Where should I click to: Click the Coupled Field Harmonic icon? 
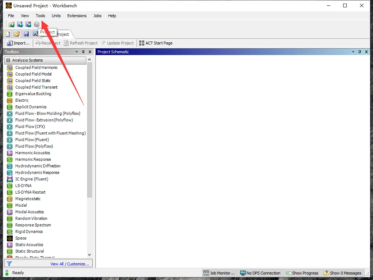point(10,67)
